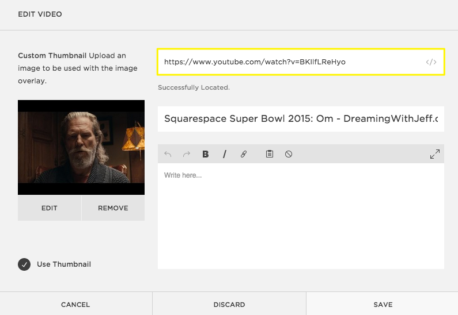Screen dimensions: 458x315
Task: Redo the last edit in description toolbar
Action: (187, 154)
